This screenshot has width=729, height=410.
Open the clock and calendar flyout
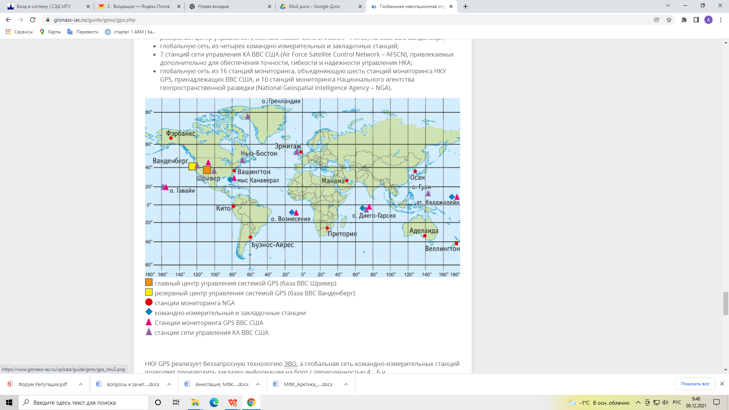[x=696, y=402]
